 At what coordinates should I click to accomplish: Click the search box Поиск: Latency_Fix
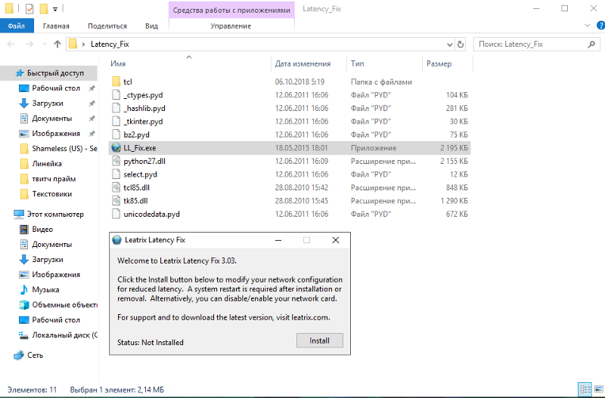tap(532, 45)
